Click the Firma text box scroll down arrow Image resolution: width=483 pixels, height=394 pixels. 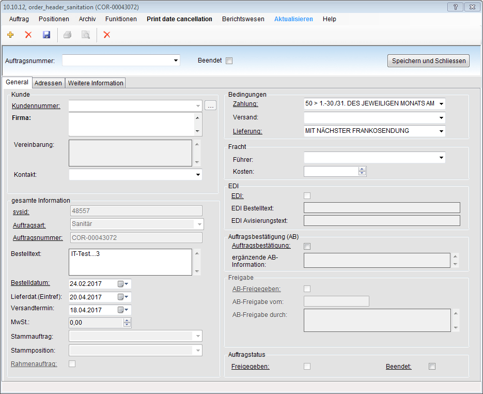(x=197, y=131)
